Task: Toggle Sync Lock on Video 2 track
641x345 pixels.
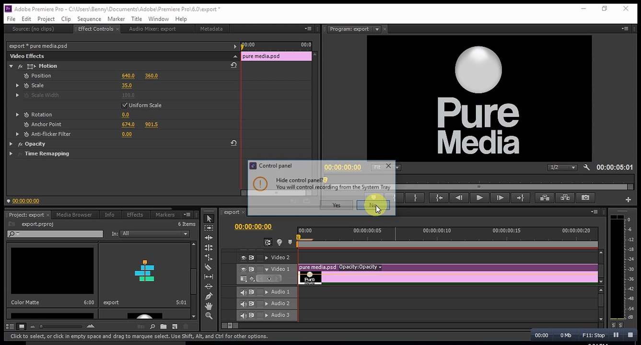Action: [x=251, y=257]
